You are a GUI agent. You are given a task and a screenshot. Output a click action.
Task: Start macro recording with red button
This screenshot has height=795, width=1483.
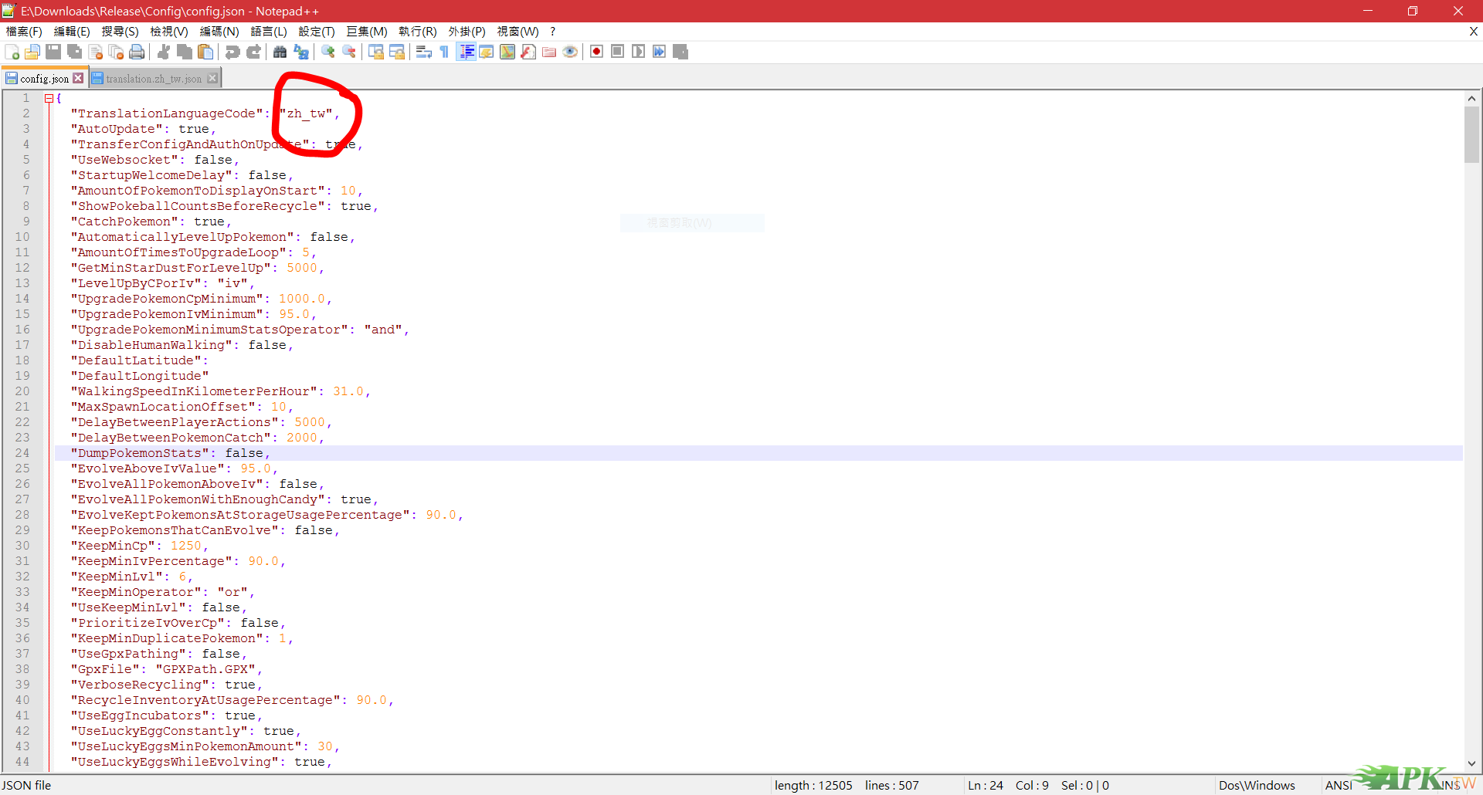tap(596, 52)
